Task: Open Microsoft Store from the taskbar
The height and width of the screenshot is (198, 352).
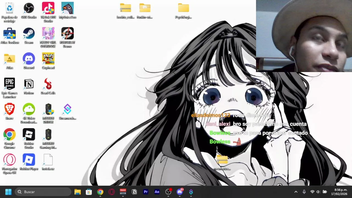Action: click(89, 192)
